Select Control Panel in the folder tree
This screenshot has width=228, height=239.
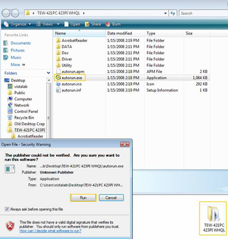click(x=26, y=111)
